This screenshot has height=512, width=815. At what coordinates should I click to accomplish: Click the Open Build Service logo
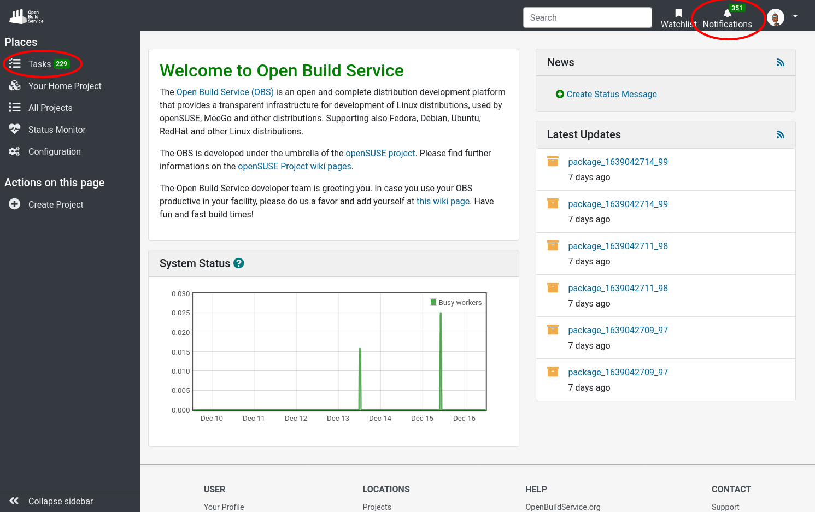(26, 16)
